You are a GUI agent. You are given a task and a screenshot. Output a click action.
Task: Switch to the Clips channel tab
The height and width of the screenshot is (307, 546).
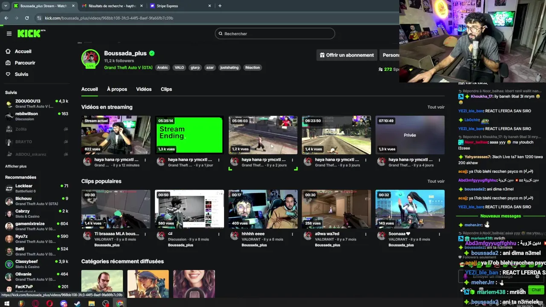(166, 89)
